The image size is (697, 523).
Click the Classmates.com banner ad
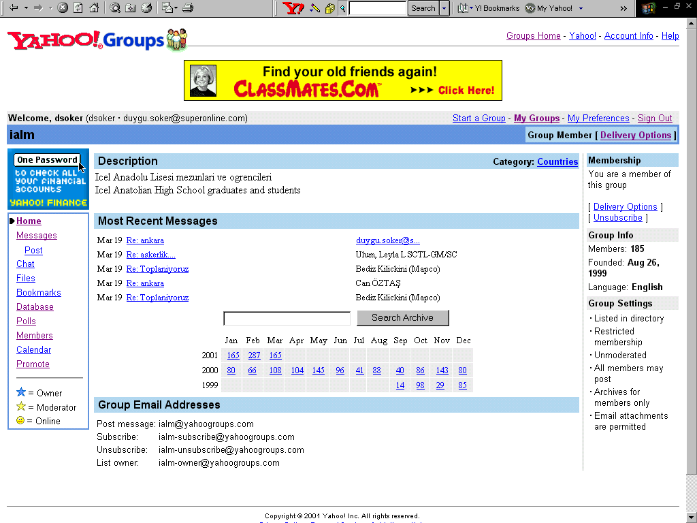click(343, 80)
